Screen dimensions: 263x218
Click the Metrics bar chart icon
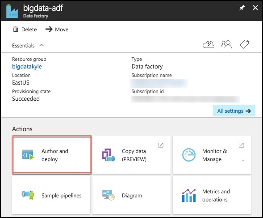pyautogui.click(x=189, y=195)
